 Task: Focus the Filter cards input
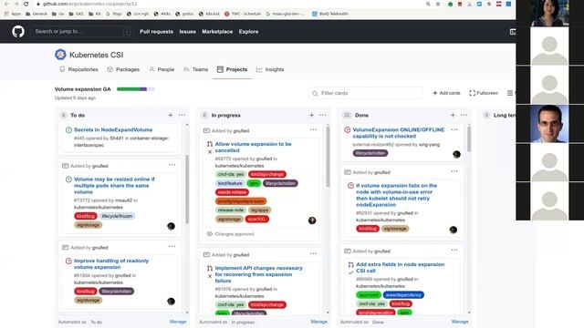click(x=366, y=93)
